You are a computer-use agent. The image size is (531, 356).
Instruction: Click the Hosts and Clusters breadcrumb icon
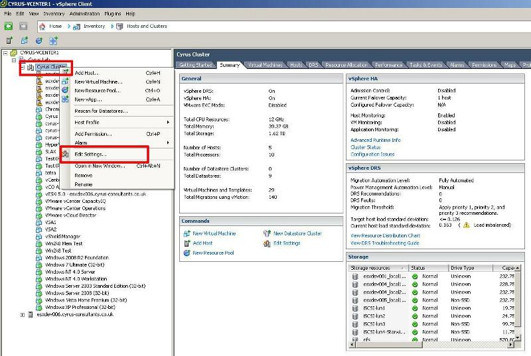tap(119, 27)
